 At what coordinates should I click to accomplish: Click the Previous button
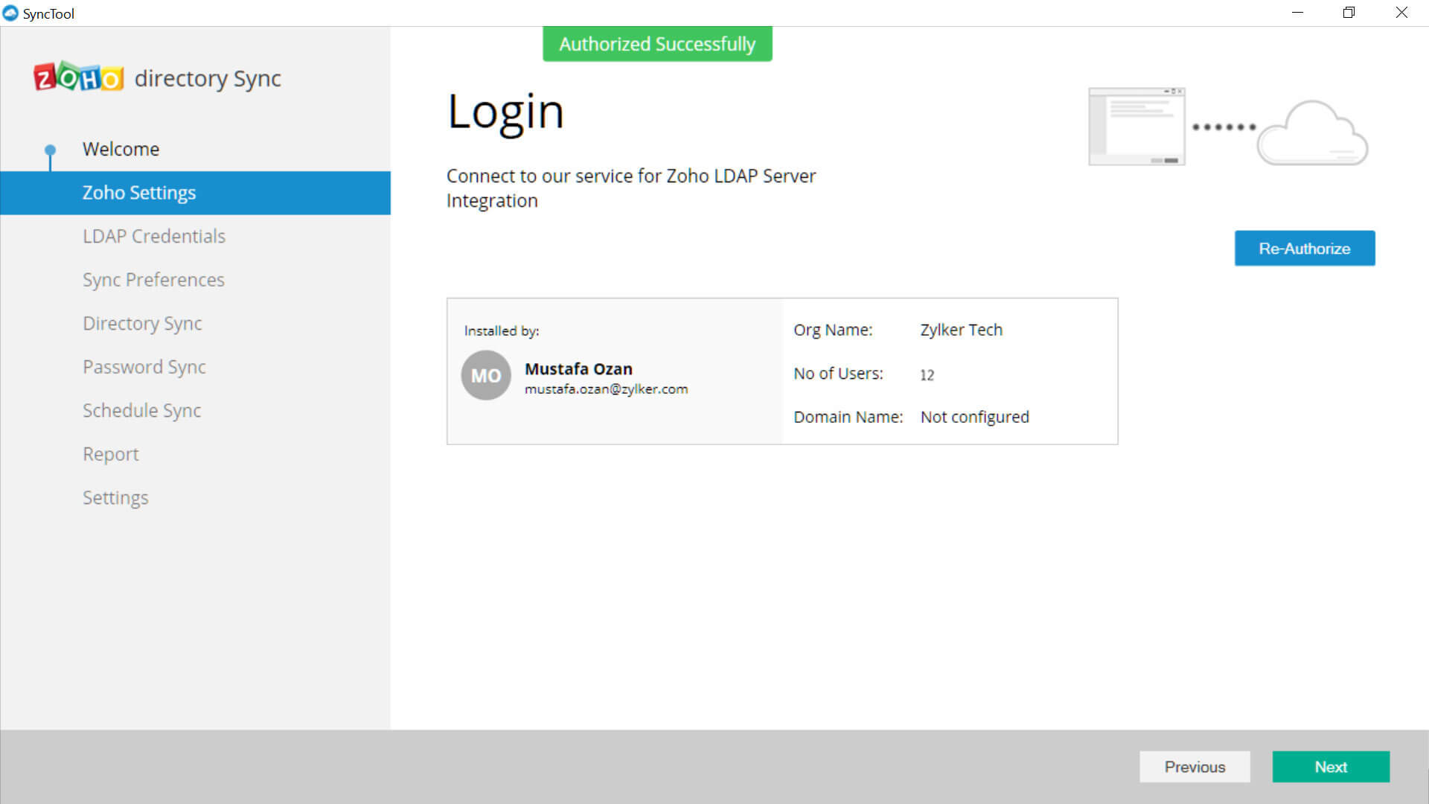1194,767
